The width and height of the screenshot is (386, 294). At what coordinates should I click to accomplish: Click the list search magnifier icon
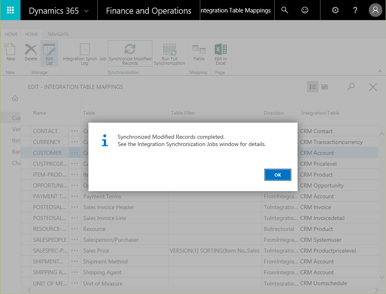[x=351, y=87]
